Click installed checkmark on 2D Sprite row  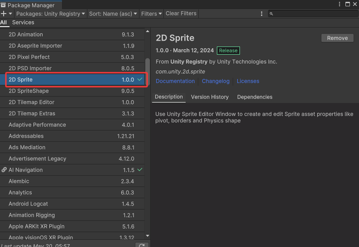point(140,79)
